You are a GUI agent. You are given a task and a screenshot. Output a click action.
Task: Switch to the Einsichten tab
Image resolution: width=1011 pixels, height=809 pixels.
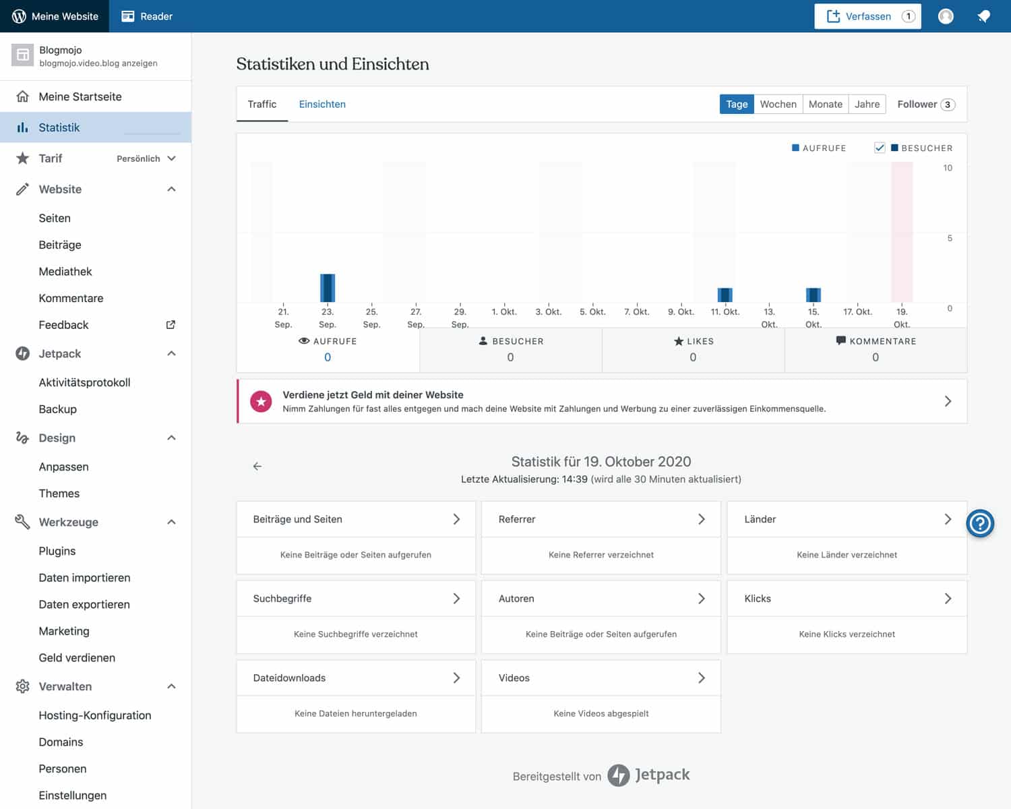(322, 104)
